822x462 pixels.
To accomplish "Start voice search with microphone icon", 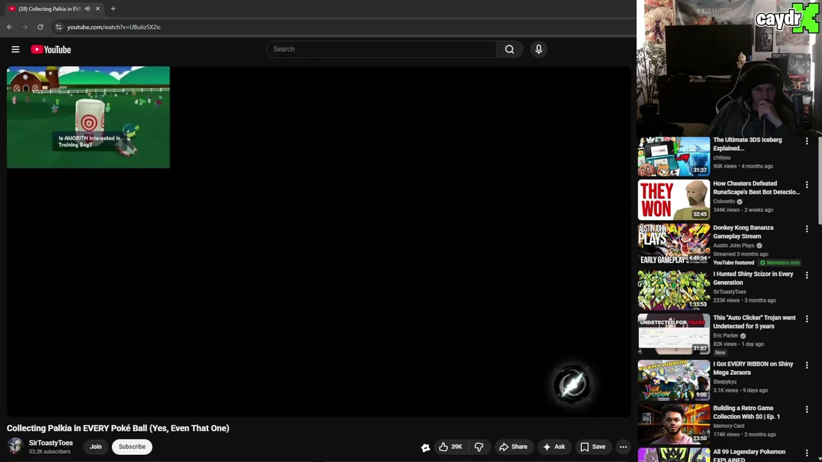I will point(539,49).
